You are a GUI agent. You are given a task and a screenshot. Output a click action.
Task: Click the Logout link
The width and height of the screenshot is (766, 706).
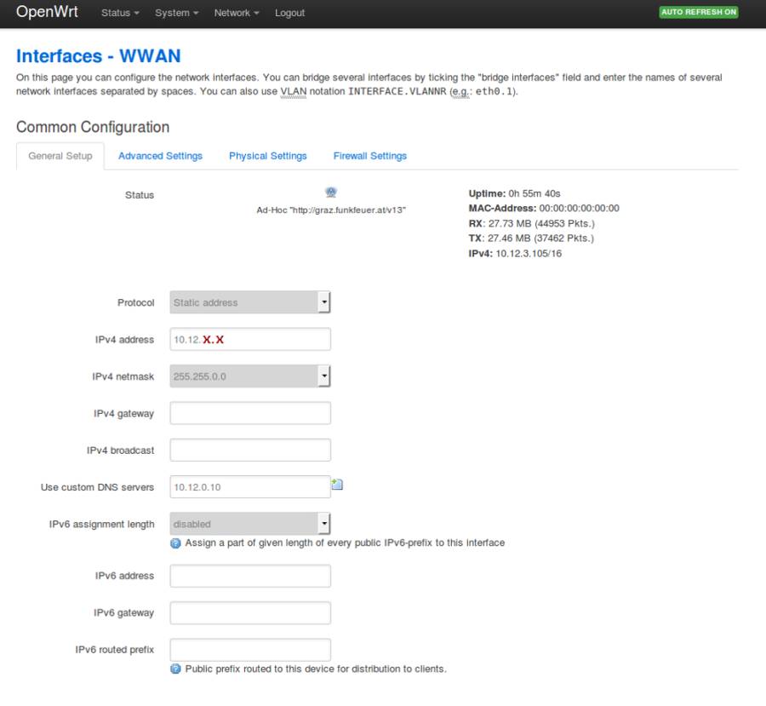click(289, 13)
